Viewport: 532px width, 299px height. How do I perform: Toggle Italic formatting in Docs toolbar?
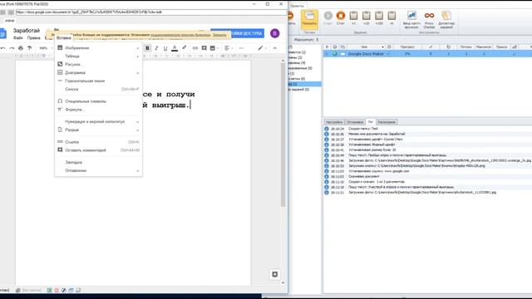[156, 48]
